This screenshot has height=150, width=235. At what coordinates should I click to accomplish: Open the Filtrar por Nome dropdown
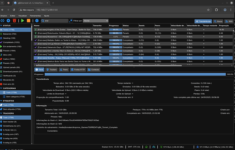tap(96, 21)
